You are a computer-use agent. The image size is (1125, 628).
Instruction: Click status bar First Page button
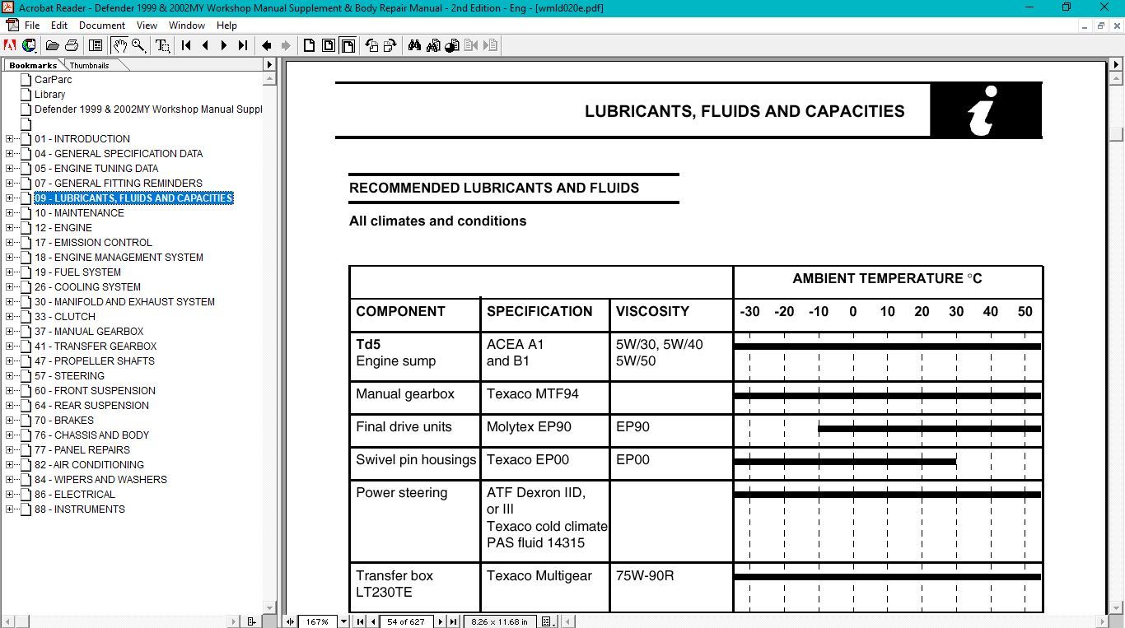tap(360, 621)
